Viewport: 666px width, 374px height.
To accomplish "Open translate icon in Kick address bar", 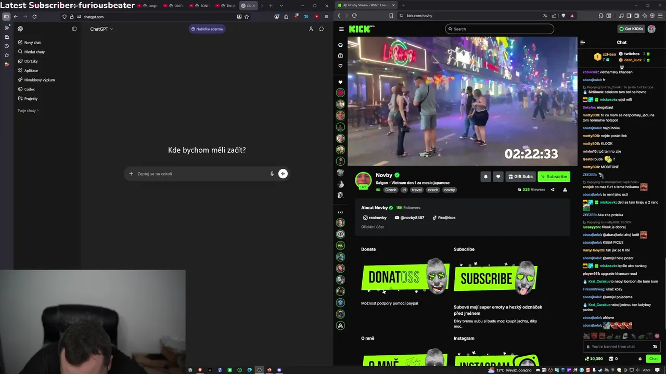I will point(545,16).
